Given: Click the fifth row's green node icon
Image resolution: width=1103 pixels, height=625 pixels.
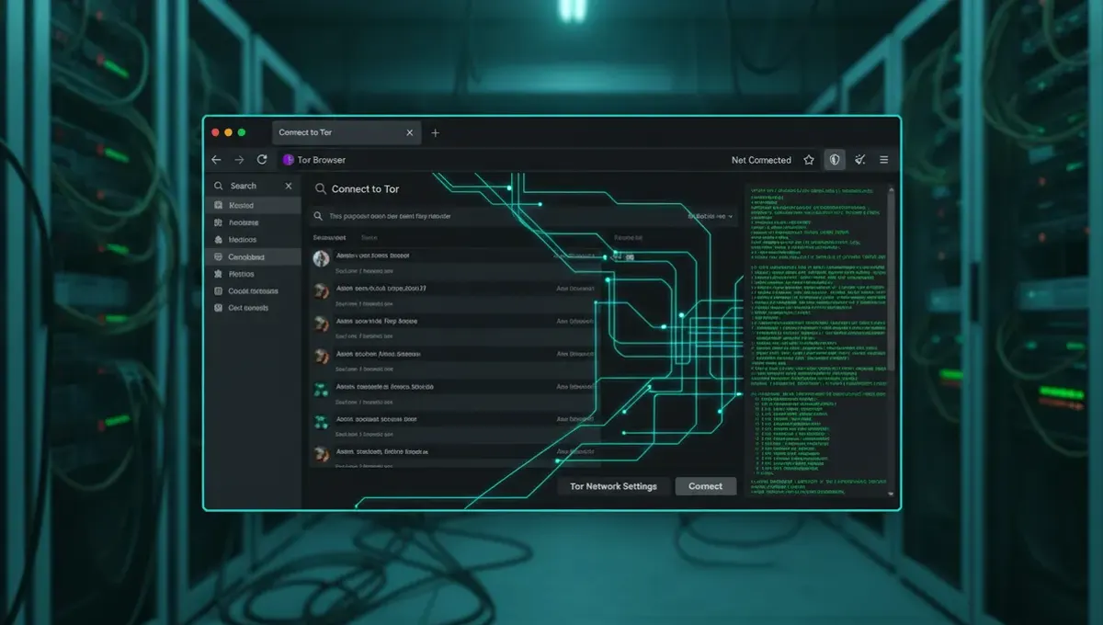Looking at the screenshot, I should 321,390.
